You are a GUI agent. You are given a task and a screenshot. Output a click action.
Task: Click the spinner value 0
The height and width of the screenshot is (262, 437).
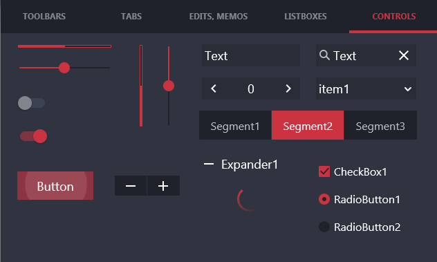251,89
